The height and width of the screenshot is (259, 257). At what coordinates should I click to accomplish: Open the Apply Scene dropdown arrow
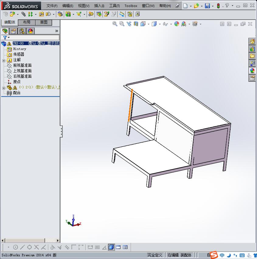[189, 24]
